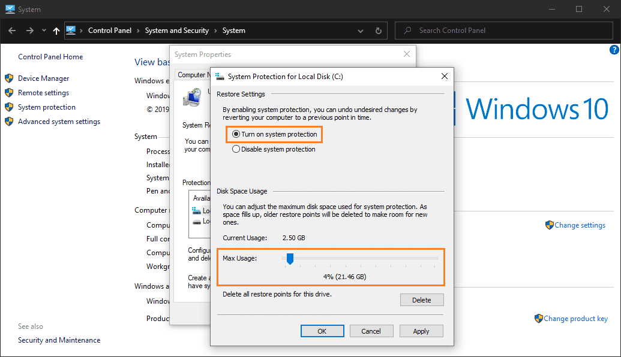Go forward using the forward arrow
Image resolution: width=621 pixels, height=357 pixels.
pyautogui.click(x=30, y=31)
